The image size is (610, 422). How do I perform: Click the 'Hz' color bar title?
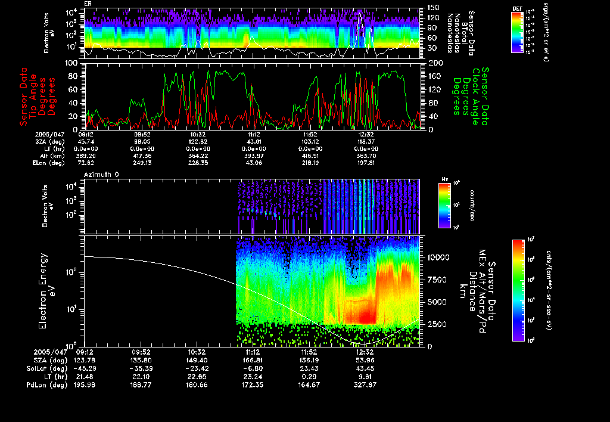(x=444, y=179)
